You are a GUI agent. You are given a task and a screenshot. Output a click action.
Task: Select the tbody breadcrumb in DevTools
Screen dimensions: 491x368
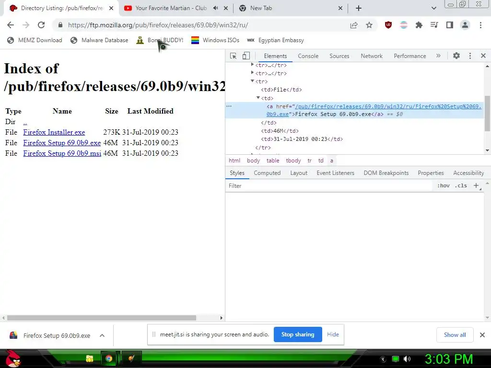[x=293, y=161]
